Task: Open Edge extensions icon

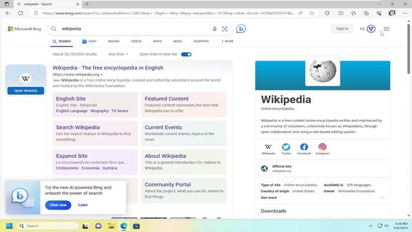Action: (x=327, y=13)
